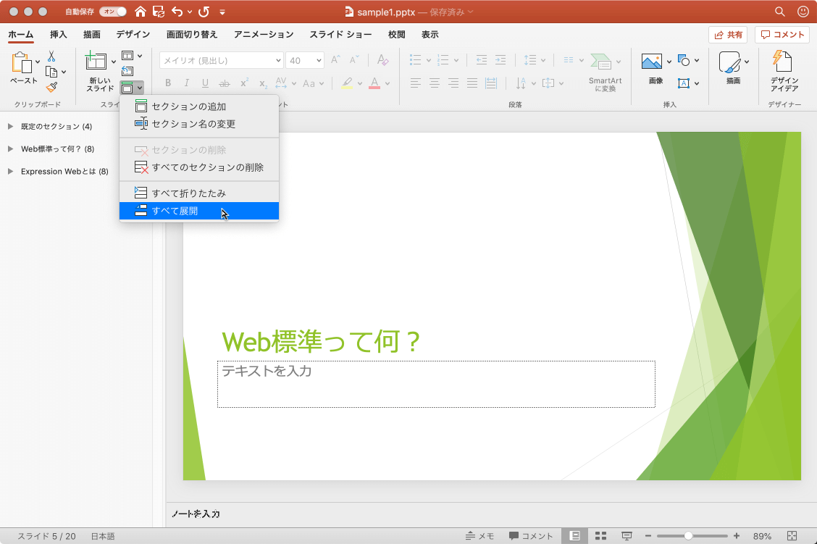
Task: Clear all formatting icon
Action: coord(382,60)
